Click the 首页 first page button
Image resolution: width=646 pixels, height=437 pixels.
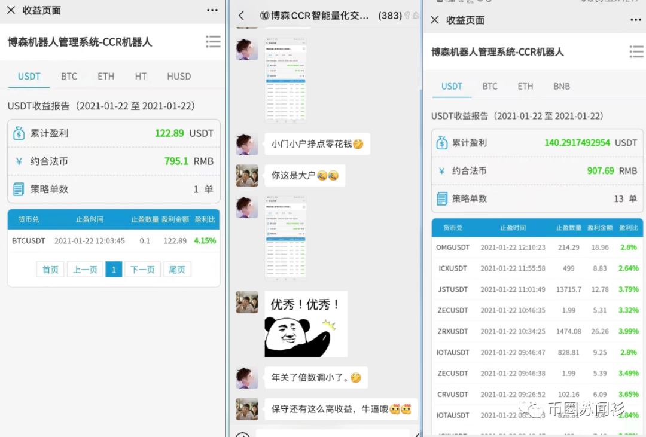[x=50, y=270]
